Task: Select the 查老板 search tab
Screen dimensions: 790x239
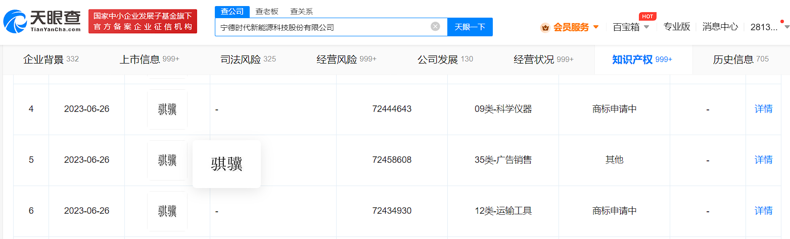Action: [x=267, y=12]
